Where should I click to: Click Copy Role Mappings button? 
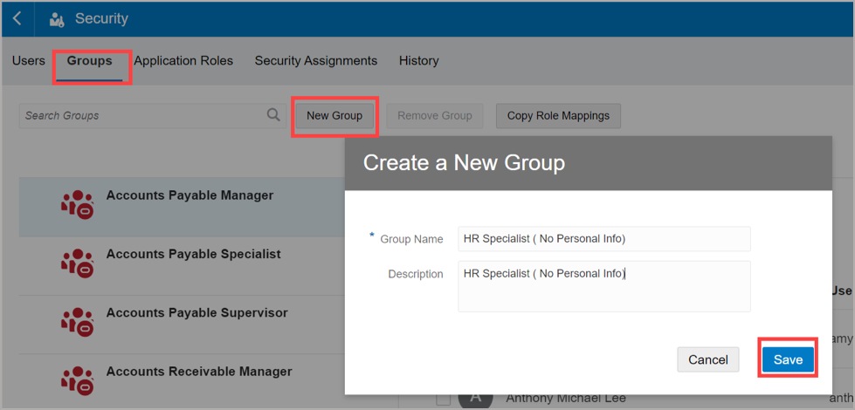point(558,115)
